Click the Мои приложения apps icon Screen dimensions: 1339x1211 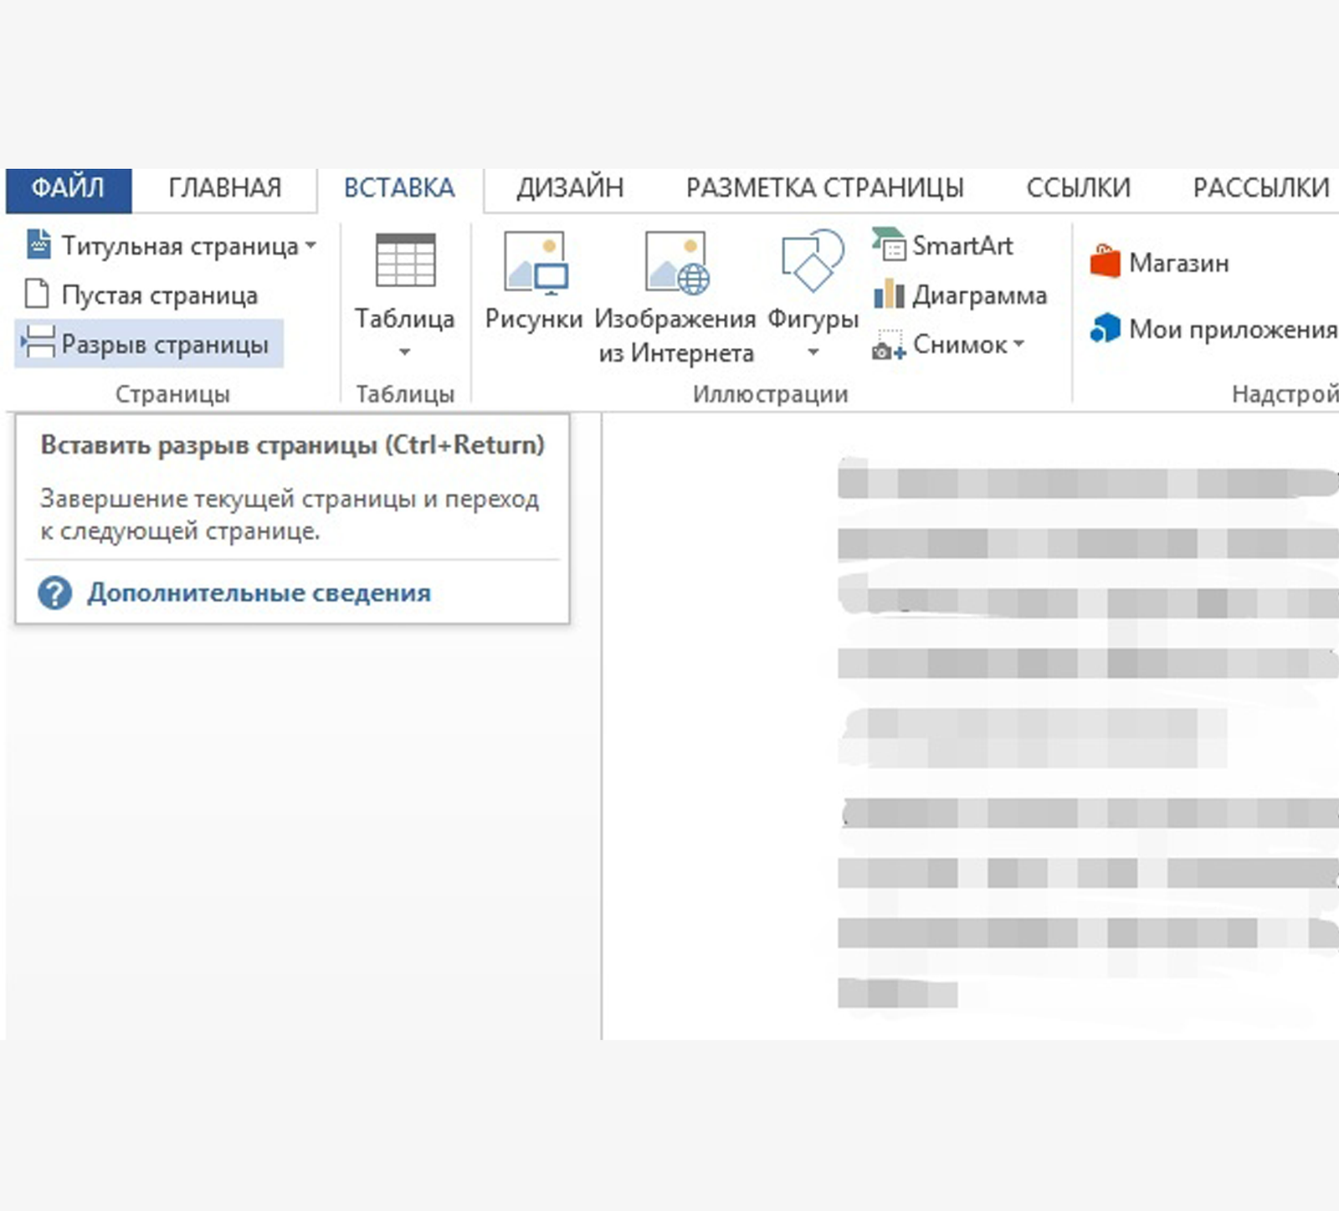tap(1105, 327)
